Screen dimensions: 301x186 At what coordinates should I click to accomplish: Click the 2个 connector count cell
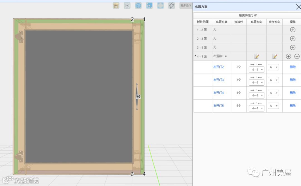(239, 67)
